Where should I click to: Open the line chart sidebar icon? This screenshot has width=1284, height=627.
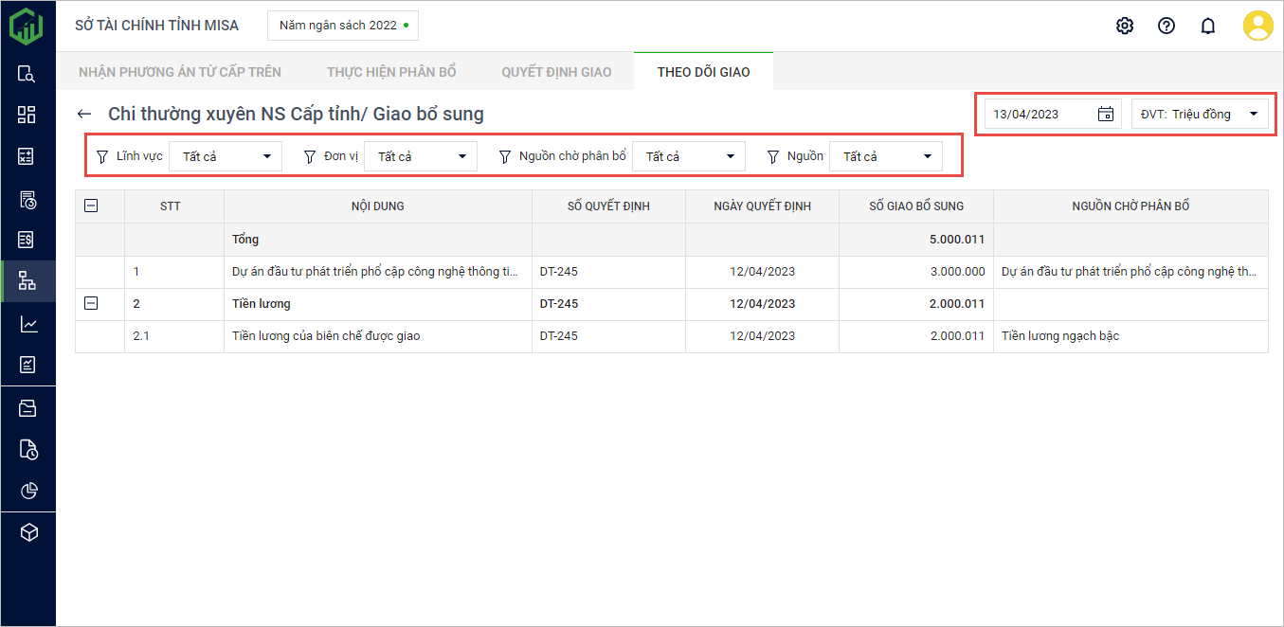coord(27,324)
